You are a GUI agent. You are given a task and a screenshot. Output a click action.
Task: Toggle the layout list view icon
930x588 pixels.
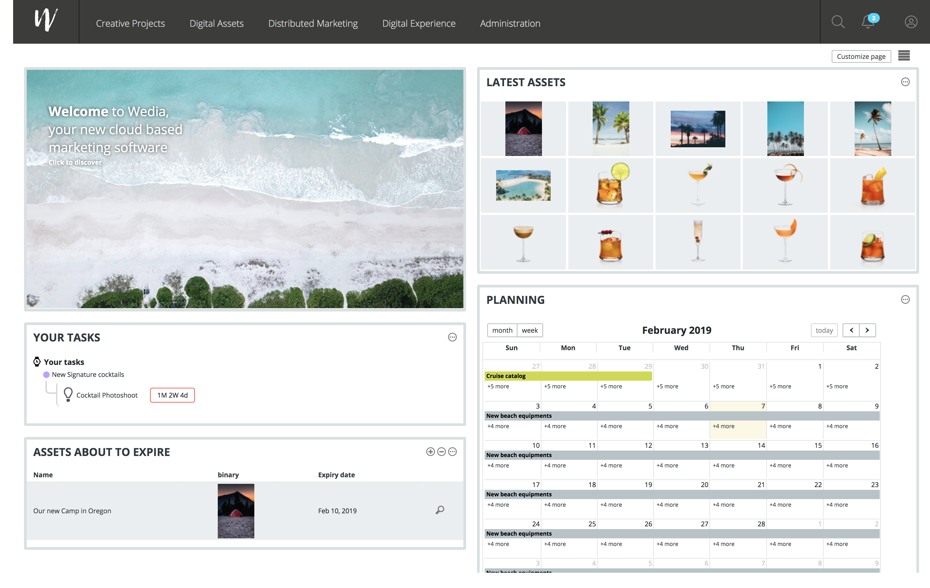point(904,56)
